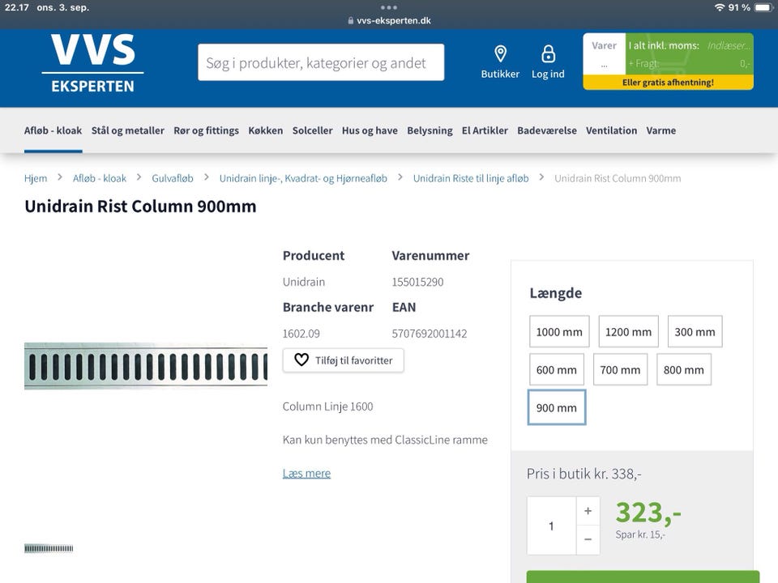This screenshot has height=583, width=778.
Task: Focus the product search field
Action: point(321,62)
